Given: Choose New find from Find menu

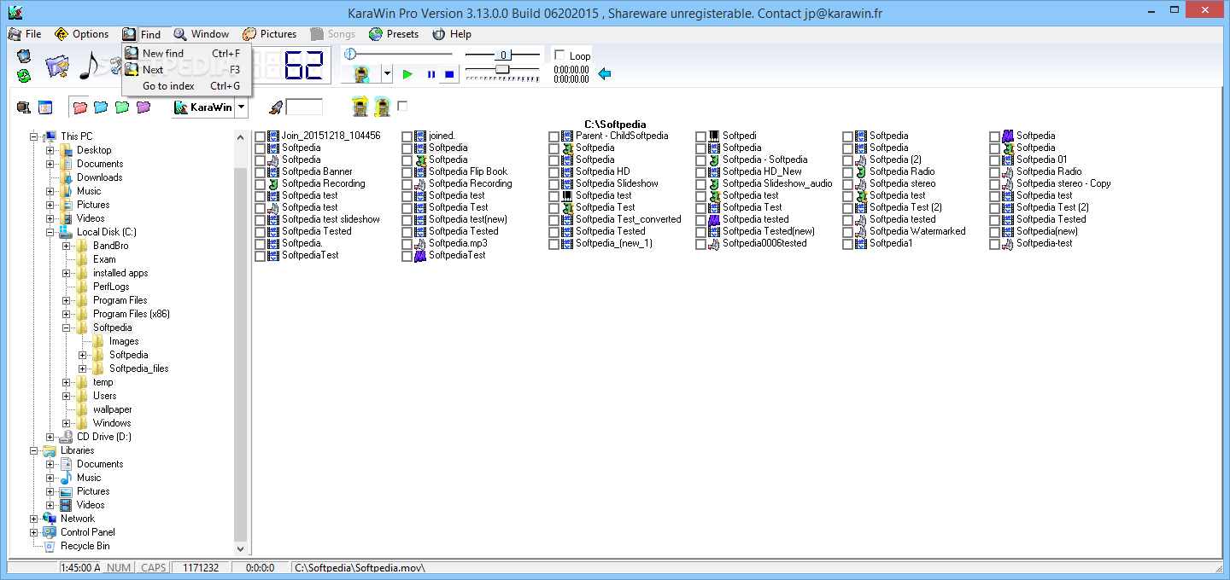Looking at the screenshot, I should point(187,53).
